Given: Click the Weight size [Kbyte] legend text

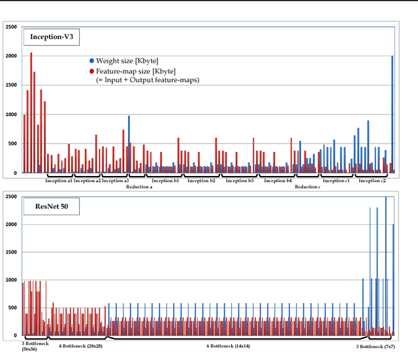Looking at the screenshot, I should point(126,61).
